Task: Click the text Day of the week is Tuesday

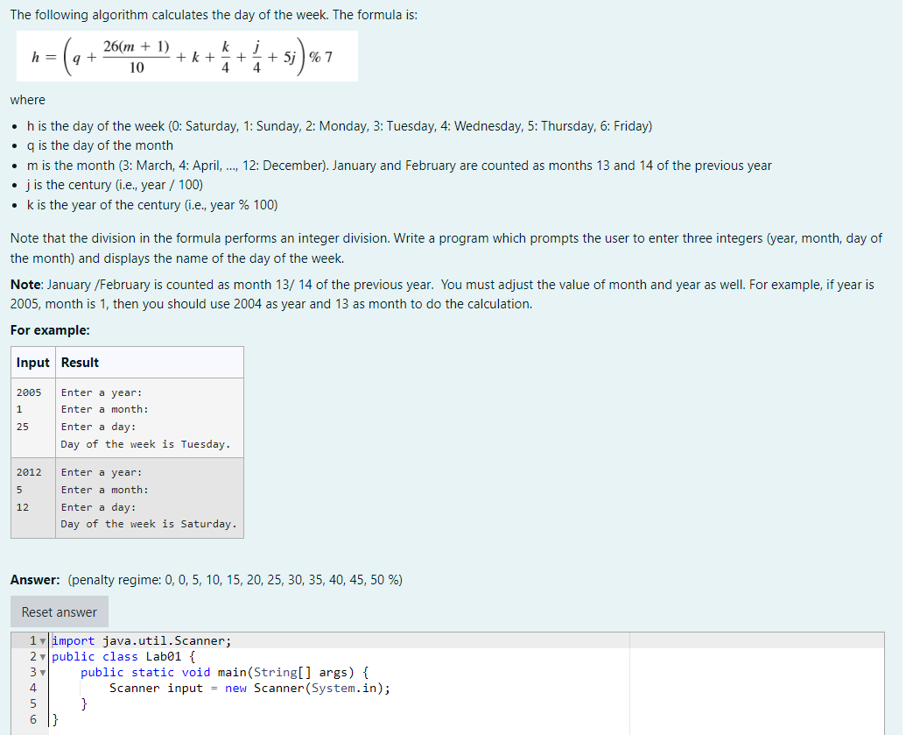Action: pyautogui.click(x=146, y=444)
